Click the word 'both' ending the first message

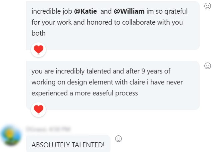(x=39, y=33)
